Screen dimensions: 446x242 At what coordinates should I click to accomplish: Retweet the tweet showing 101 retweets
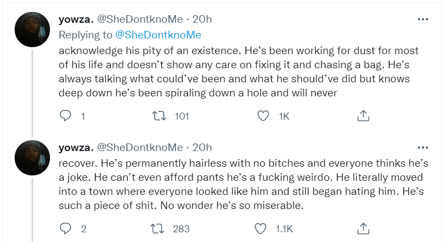click(x=159, y=115)
